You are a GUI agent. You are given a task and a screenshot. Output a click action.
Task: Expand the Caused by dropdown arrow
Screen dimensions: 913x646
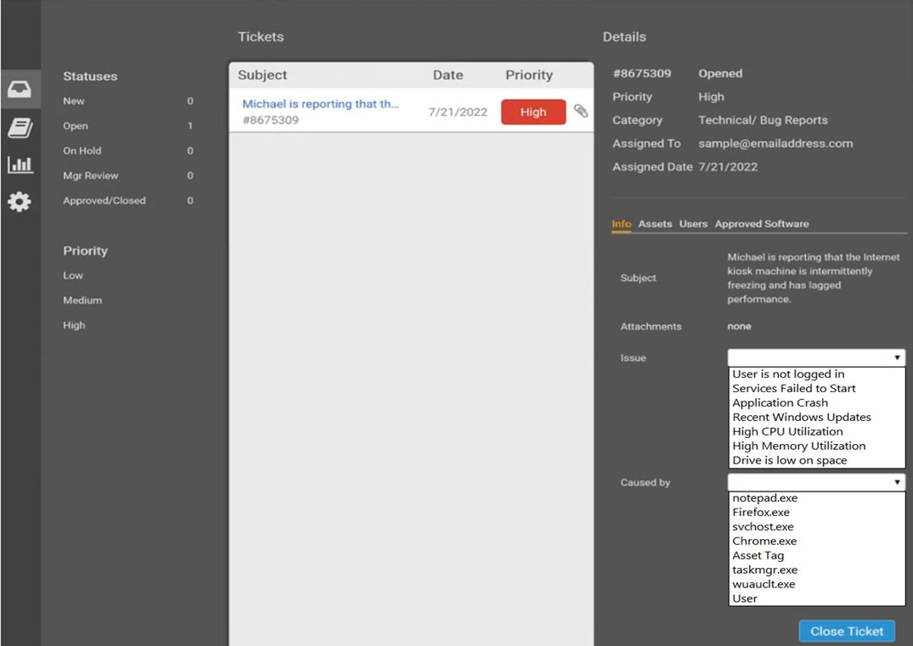(897, 482)
